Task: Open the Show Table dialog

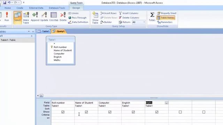Action: (95, 18)
